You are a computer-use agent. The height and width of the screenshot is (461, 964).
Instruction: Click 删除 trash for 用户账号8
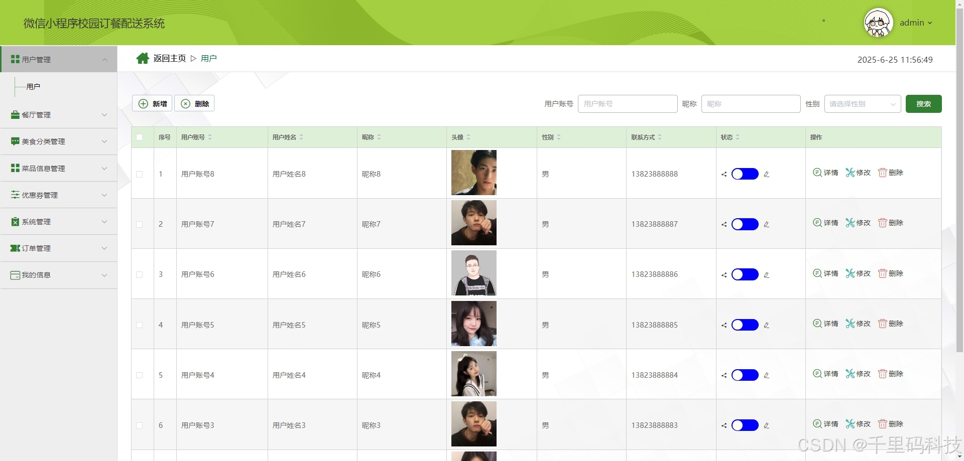pos(891,173)
